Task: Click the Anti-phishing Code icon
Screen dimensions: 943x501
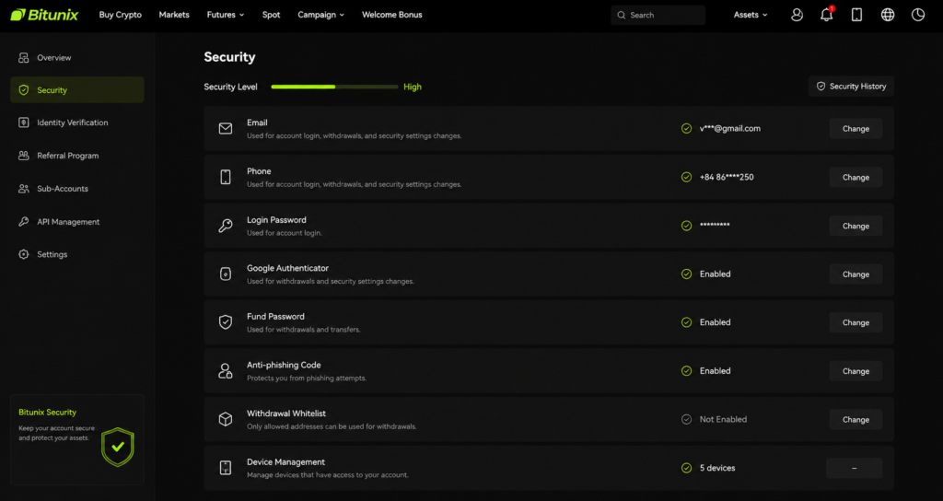Action: coord(226,371)
